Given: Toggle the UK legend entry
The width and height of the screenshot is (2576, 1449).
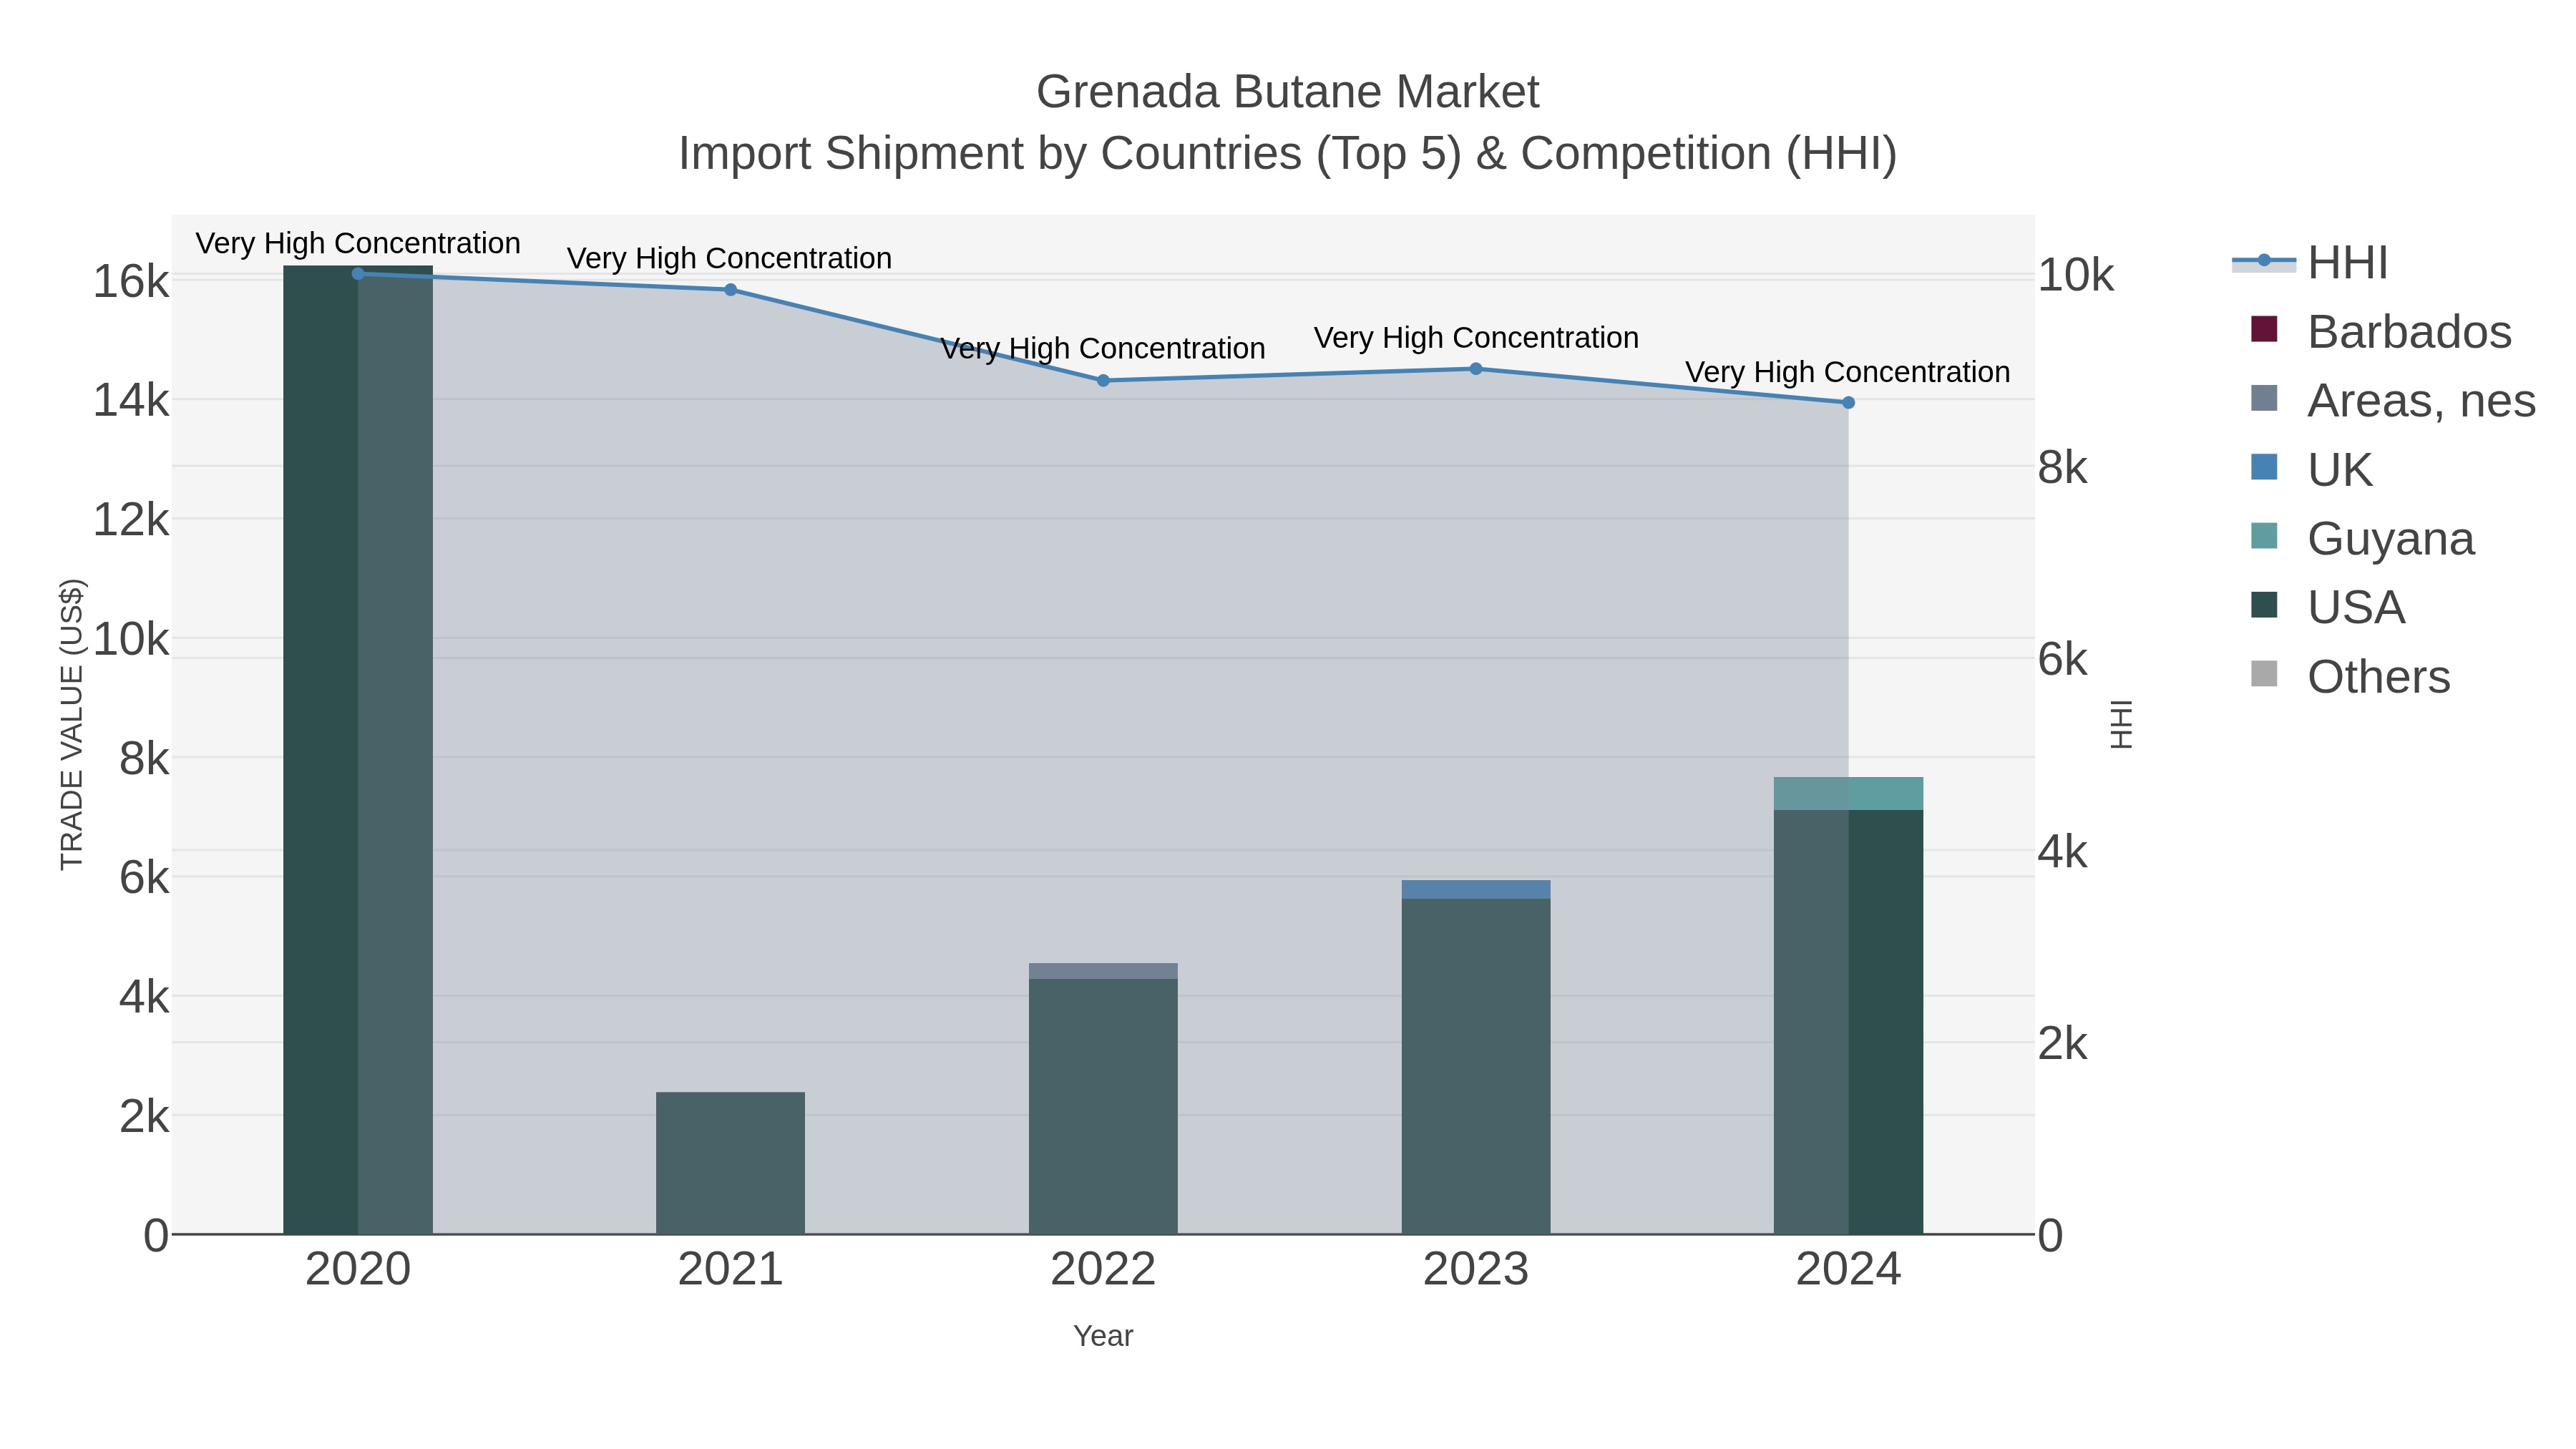Looking at the screenshot, I should (x=2311, y=470).
